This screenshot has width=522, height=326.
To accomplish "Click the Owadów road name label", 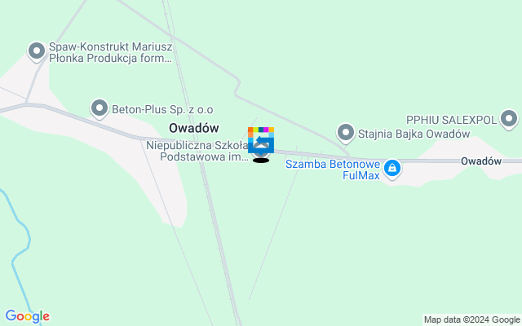I will (x=481, y=161).
